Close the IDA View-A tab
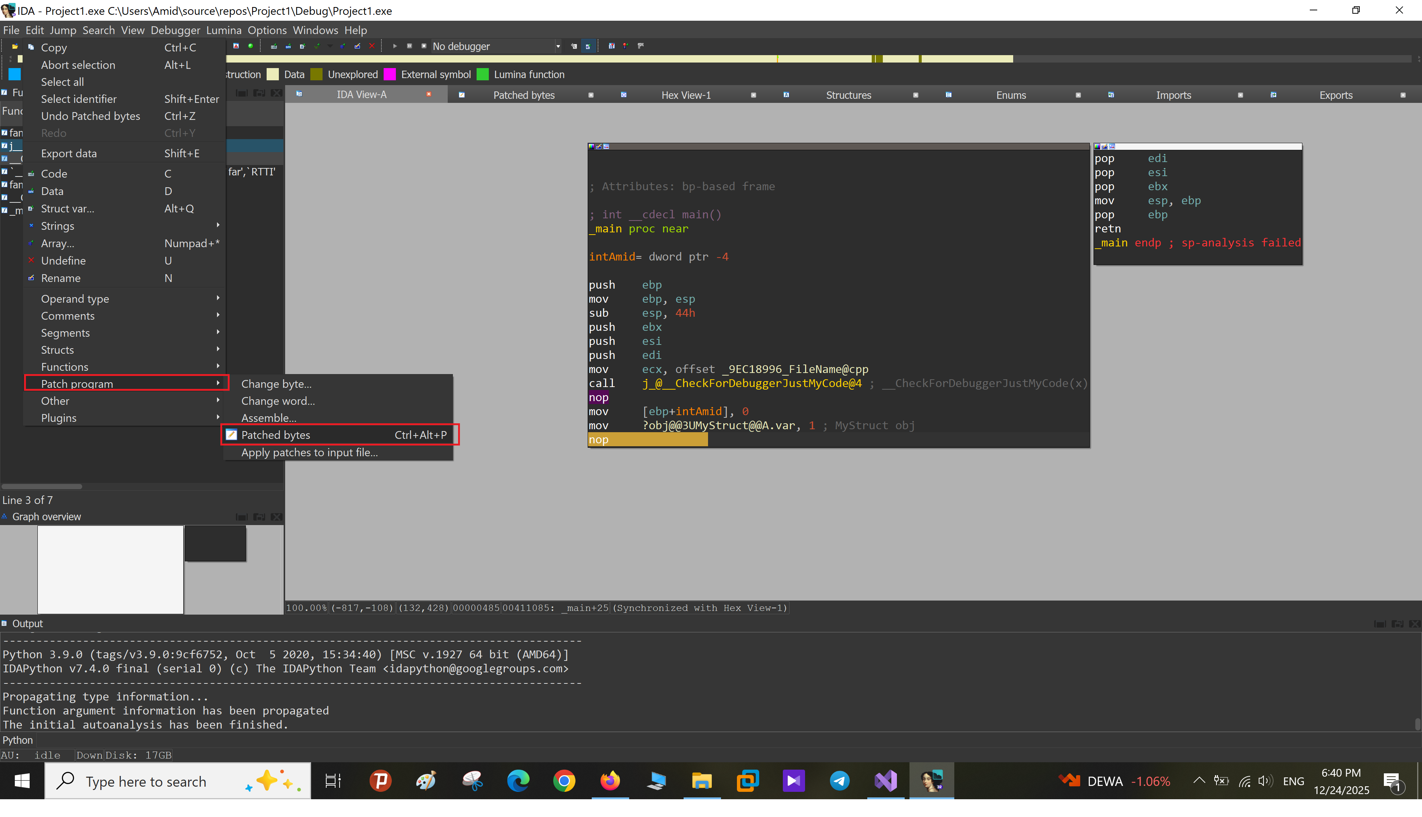Image resolution: width=1422 pixels, height=817 pixels. (x=429, y=94)
